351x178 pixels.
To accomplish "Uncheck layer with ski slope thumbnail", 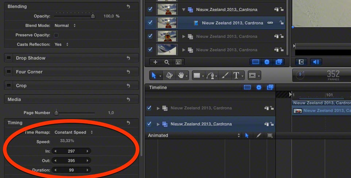I will coord(150,49).
